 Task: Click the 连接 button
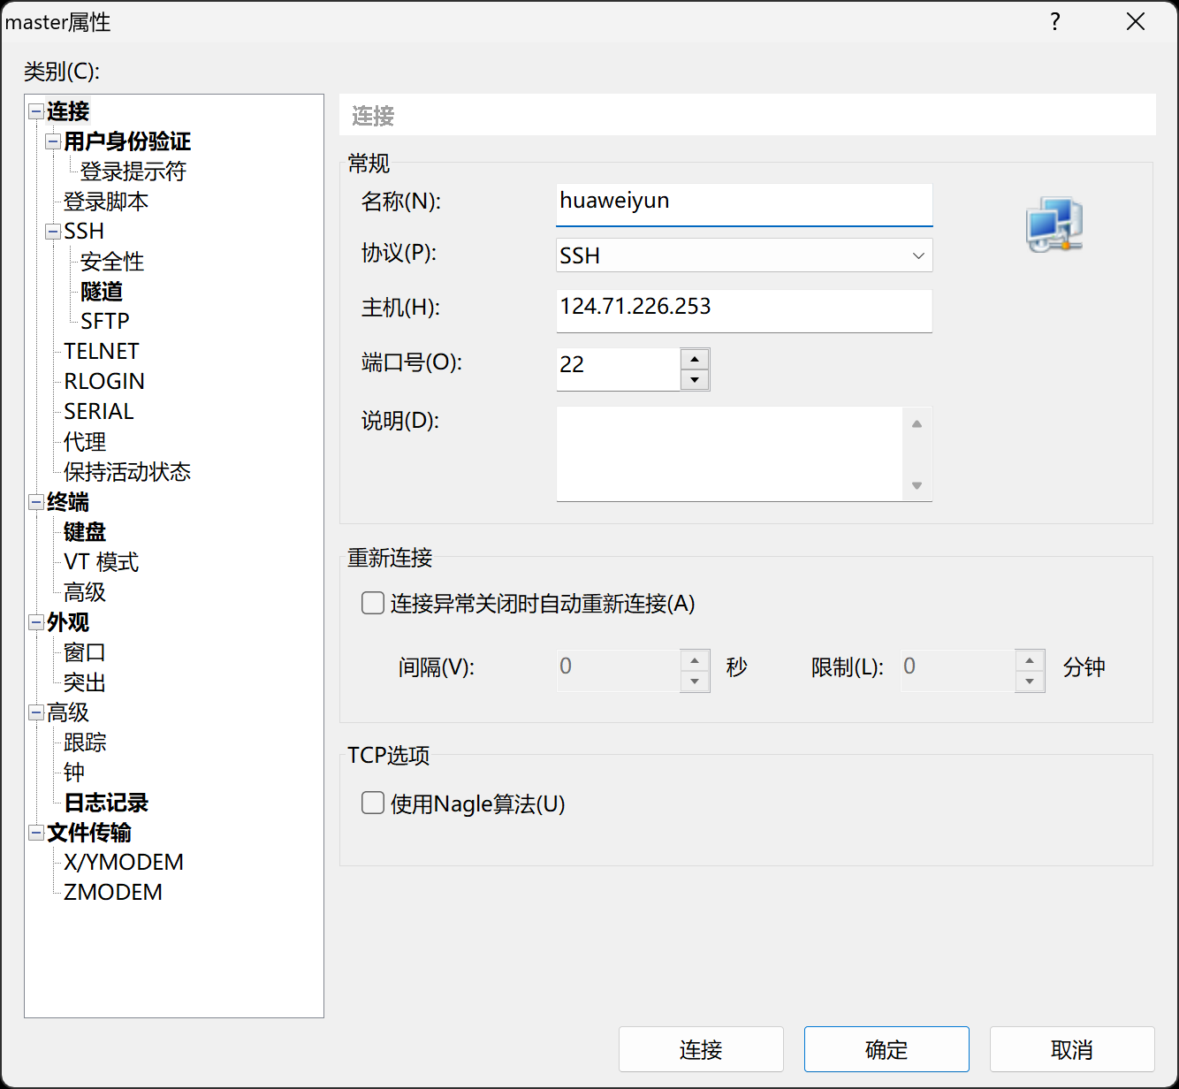coord(701,1049)
